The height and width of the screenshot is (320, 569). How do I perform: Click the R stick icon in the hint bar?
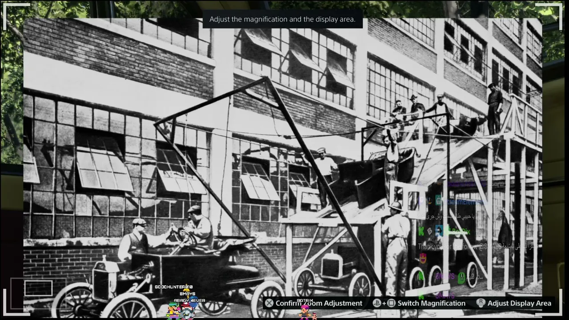coord(481,303)
